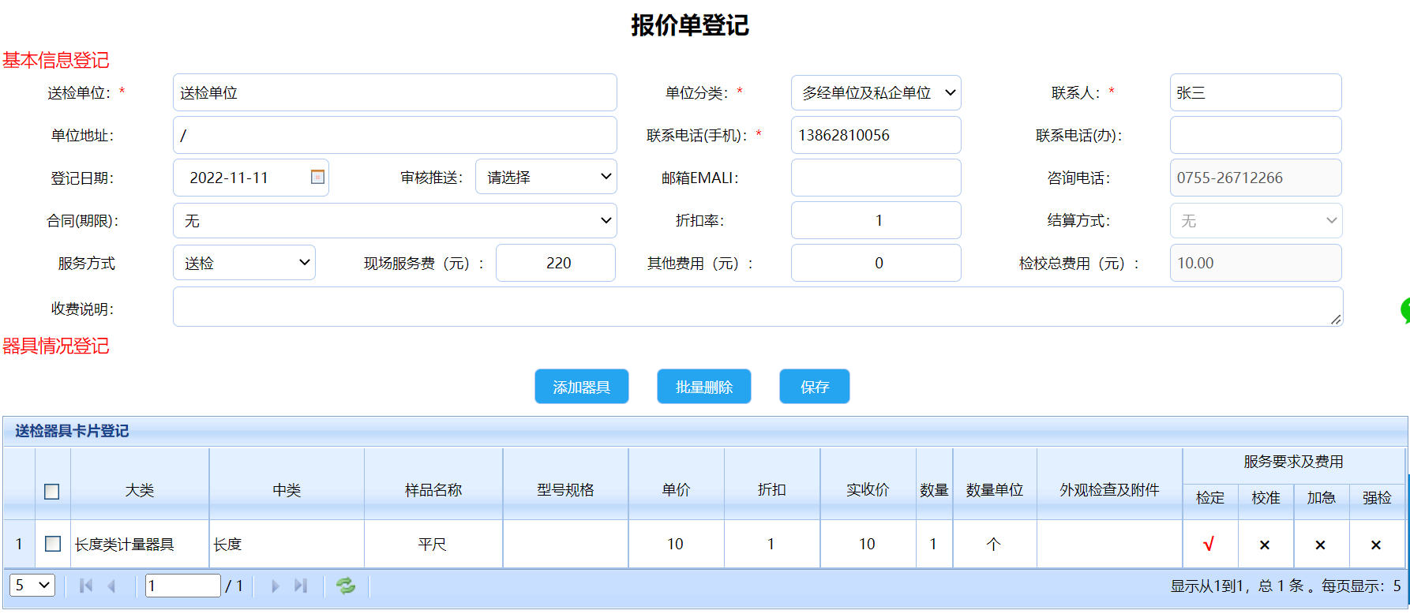Click the 单价 column header
Viewport: 1410px width, 614px height.
(x=676, y=490)
